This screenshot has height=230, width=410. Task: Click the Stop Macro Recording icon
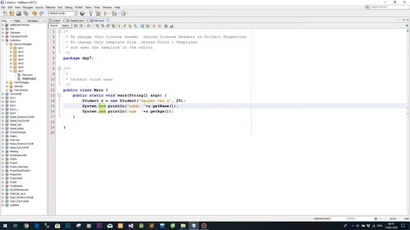(x=160, y=26)
